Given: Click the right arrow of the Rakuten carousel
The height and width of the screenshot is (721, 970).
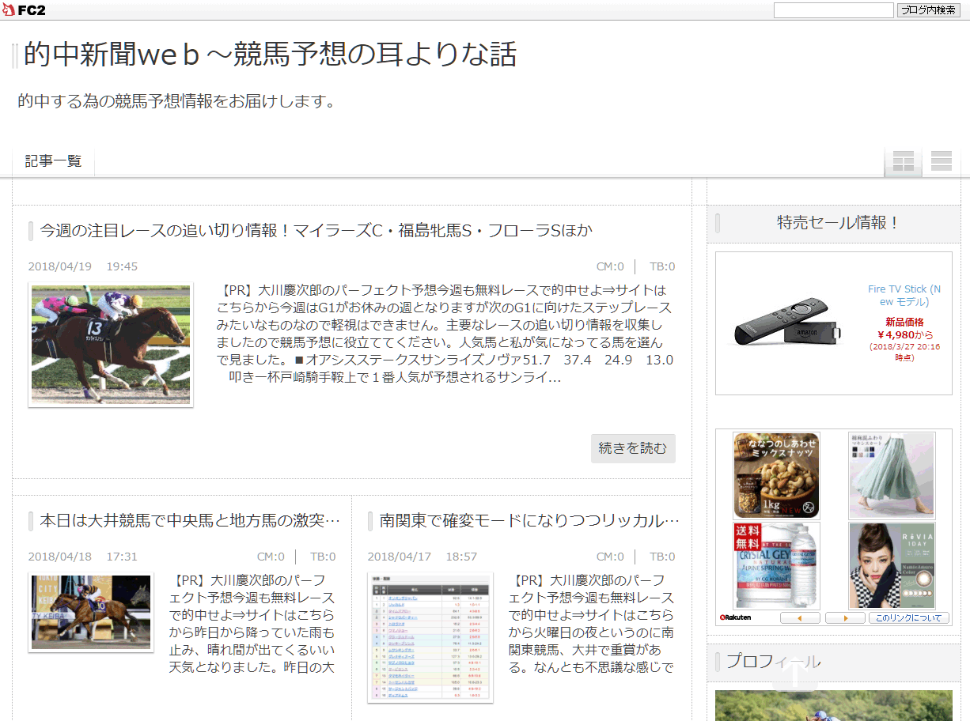Looking at the screenshot, I should [845, 617].
